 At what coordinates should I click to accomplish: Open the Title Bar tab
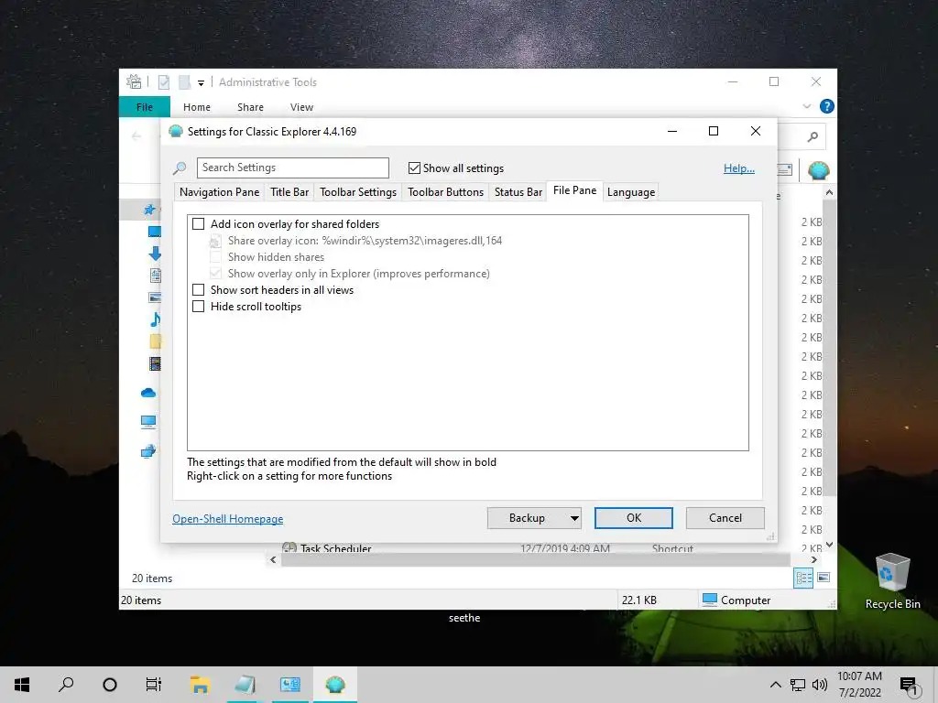coord(289,192)
